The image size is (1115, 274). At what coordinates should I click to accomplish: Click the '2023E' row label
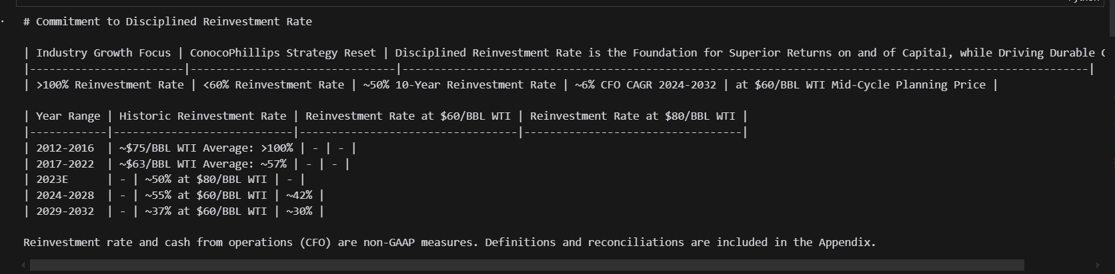pos(52,179)
